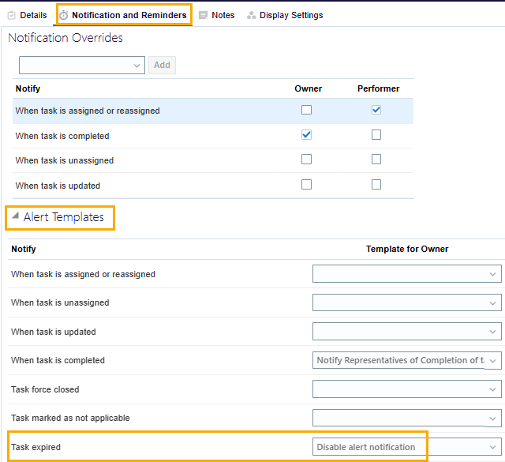Viewport: 505px width, 462px height.
Task: Check Owner for When task is updated
Action: 306,185
